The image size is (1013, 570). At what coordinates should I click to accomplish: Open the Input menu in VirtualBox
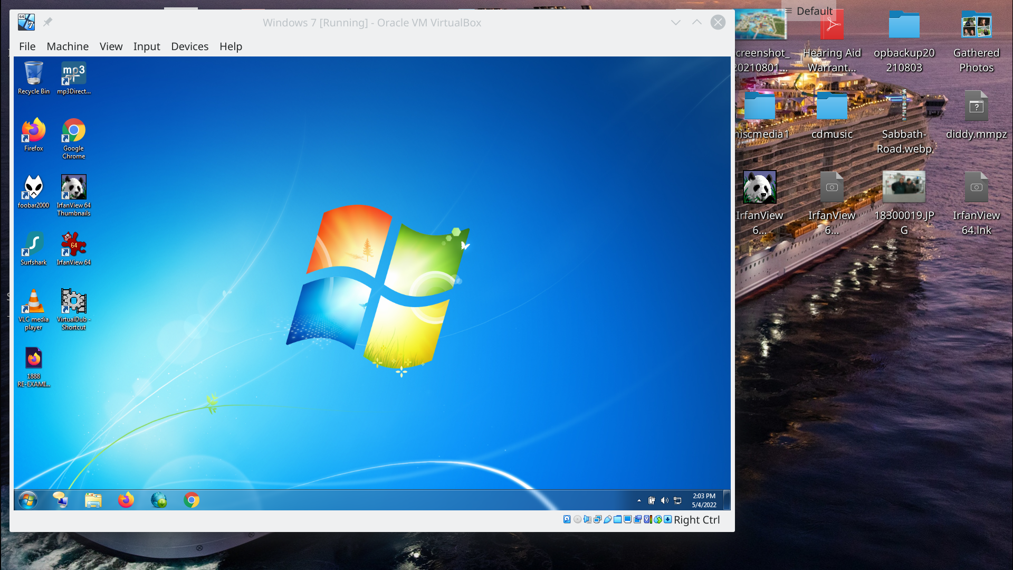point(147,46)
